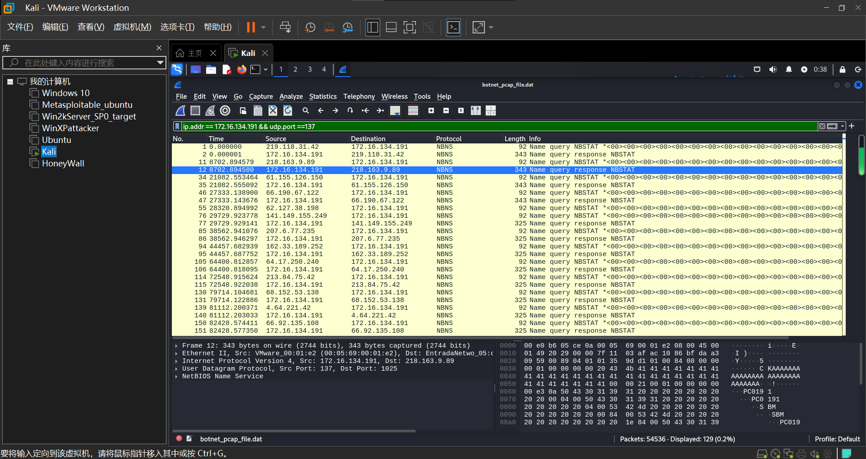
Task: Click the Zoom in plus icon
Action: 431,110
